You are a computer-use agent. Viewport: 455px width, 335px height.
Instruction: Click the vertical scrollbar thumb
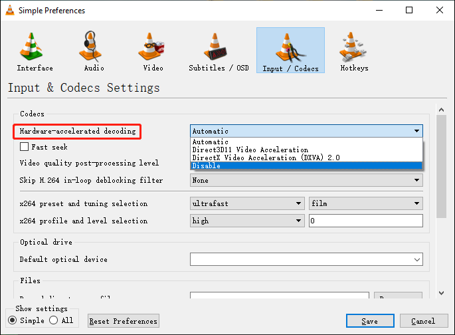point(441,166)
